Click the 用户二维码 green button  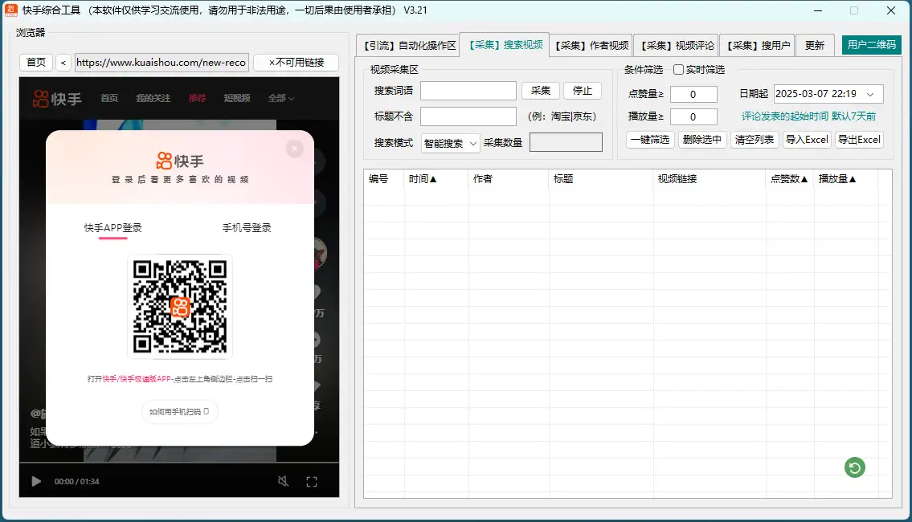(872, 45)
